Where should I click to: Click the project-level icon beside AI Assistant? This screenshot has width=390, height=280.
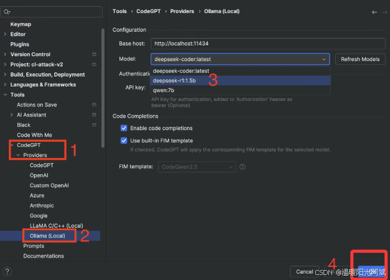[95, 114]
